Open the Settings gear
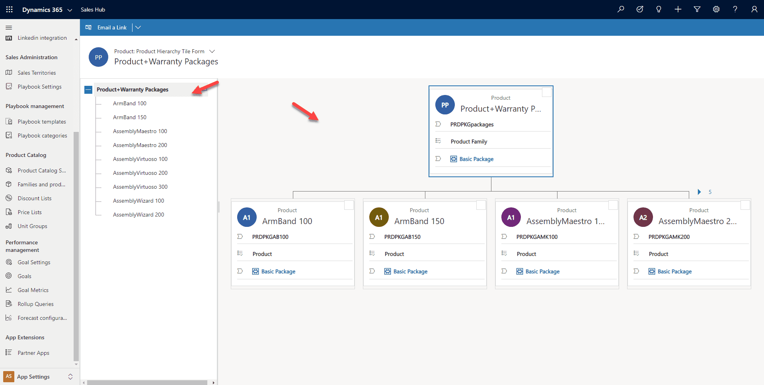764x385 pixels. [716, 9]
